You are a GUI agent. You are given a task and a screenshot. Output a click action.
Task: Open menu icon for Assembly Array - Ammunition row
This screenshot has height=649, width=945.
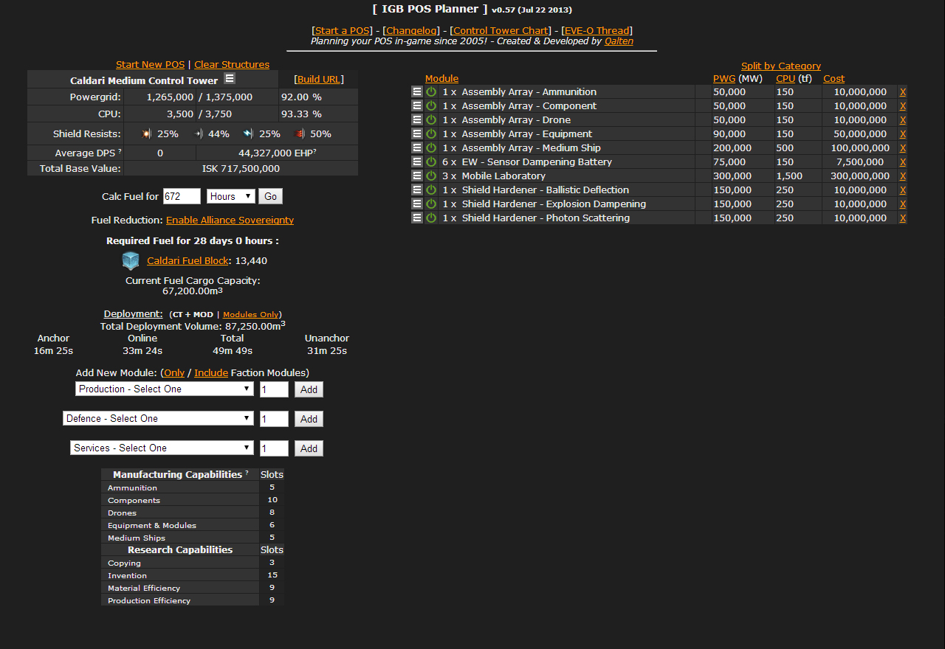click(x=417, y=92)
